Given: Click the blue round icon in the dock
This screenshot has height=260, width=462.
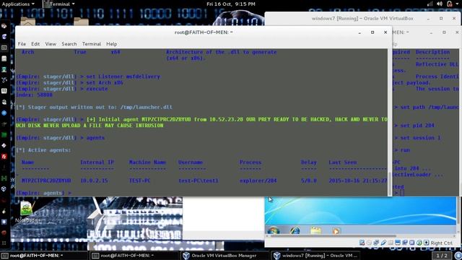Looking at the screenshot, I should point(4,113).
